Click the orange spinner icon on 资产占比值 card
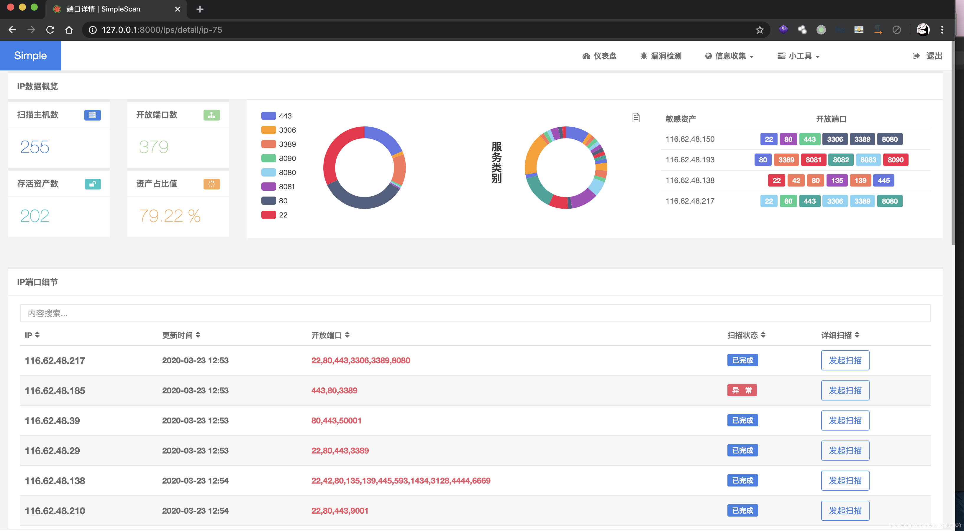 pos(212,184)
